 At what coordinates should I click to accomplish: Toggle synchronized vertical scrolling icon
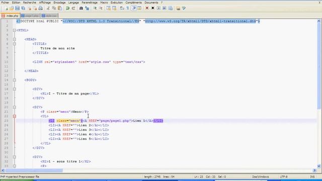[x=108, y=9]
